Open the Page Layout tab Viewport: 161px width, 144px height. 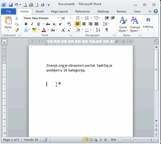coord(59,11)
